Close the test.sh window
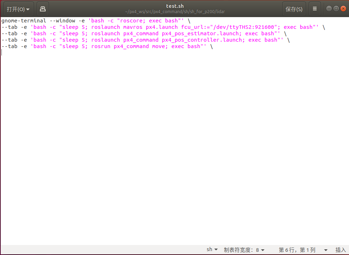349x255 pixels. pyautogui.click(x=343, y=9)
